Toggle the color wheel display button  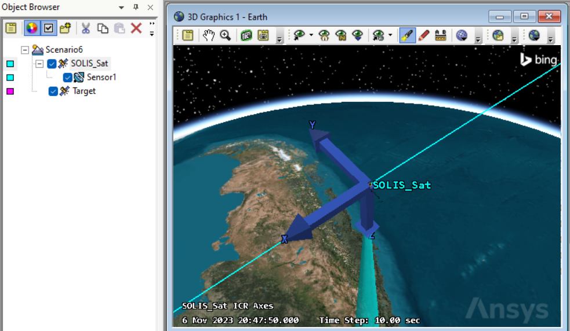pyautogui.click(x=32, y=28)
